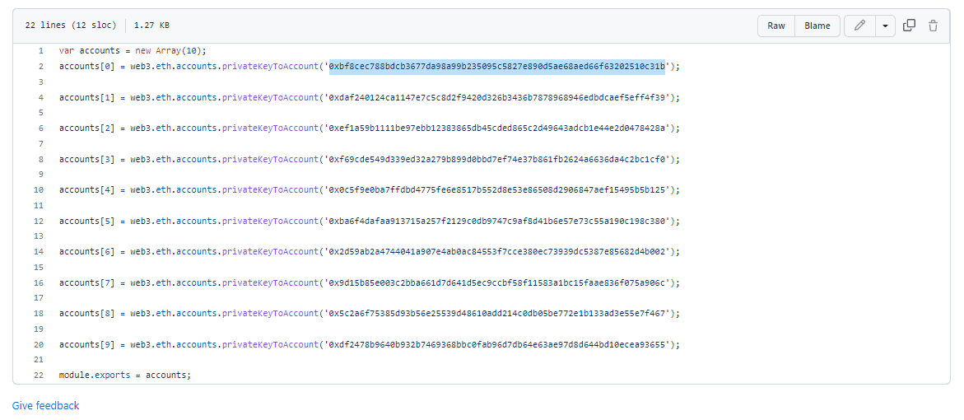This screenshot has width=964, height=420.
Task: Delete this file with the trash icon
Action: (933, 26)
